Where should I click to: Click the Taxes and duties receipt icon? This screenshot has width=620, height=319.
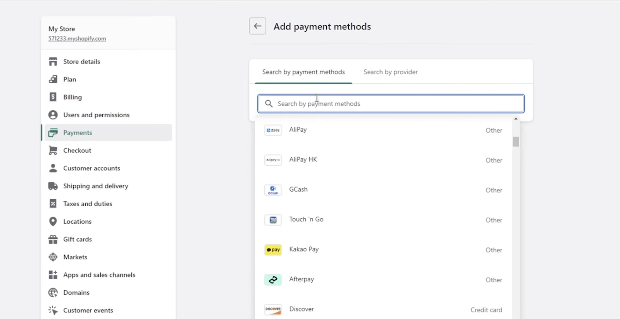pos(53,204)
